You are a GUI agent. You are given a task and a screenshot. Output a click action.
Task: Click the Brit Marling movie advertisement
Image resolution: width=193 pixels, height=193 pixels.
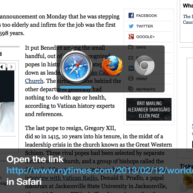[149, 109]
